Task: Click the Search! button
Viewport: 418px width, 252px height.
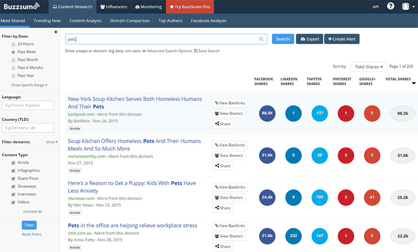Action: 283,39
